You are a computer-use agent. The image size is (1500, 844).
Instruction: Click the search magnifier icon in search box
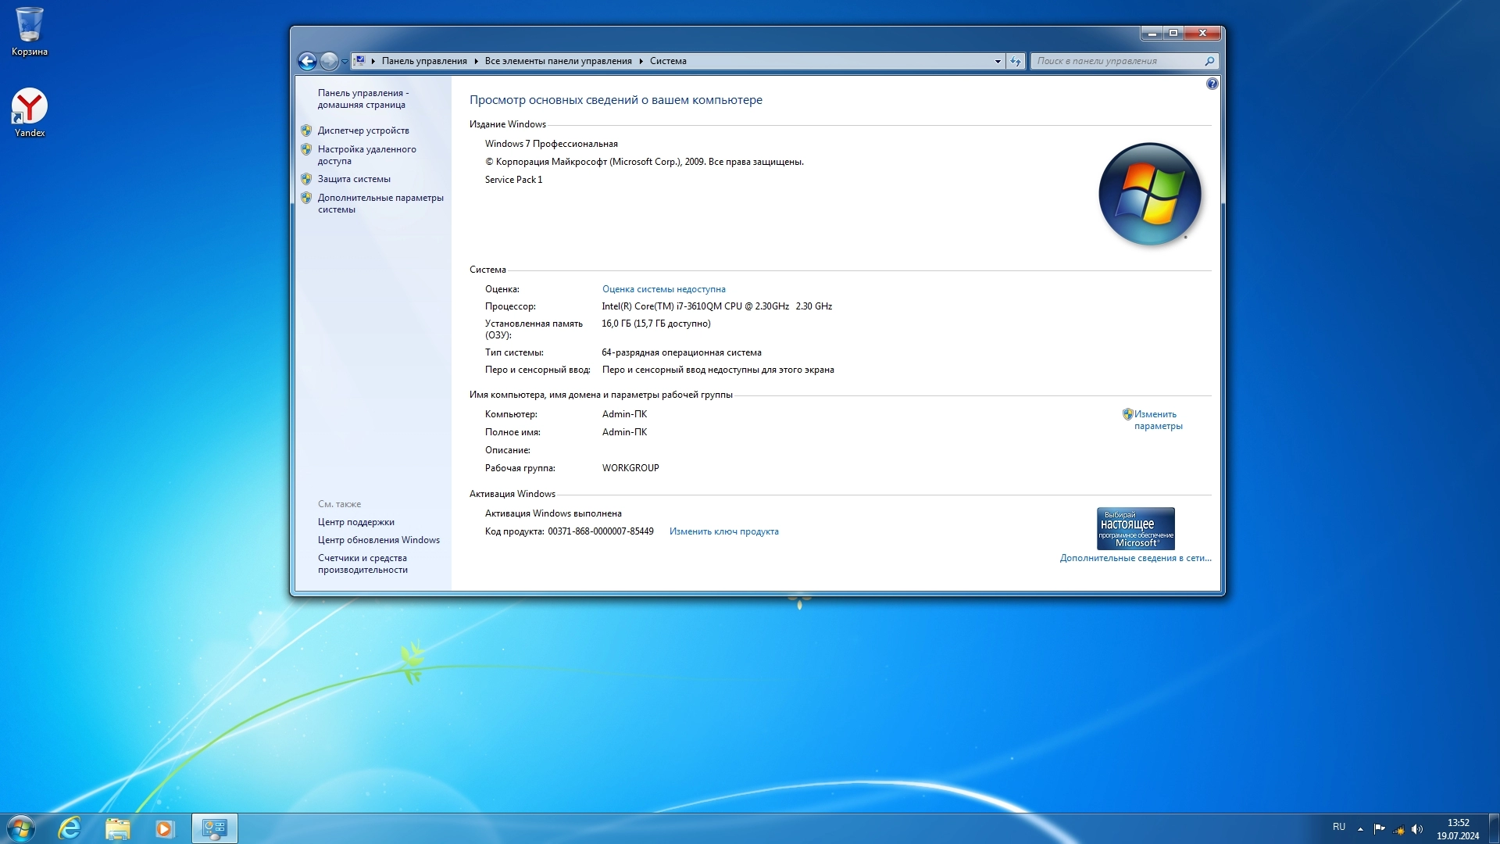[x=1209, y=61]
